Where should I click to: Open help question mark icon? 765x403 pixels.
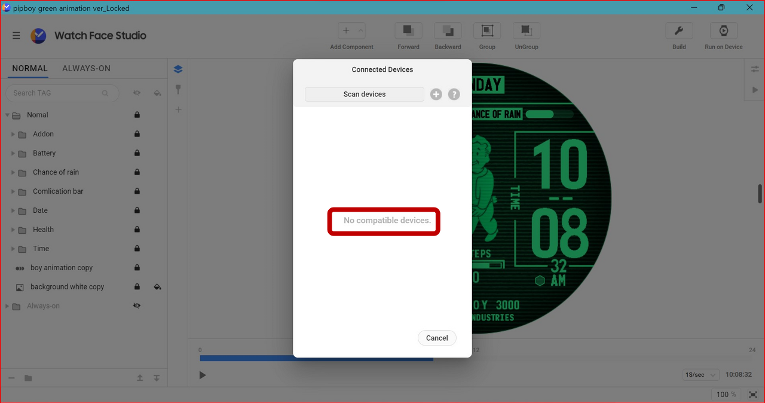(454, 94)
